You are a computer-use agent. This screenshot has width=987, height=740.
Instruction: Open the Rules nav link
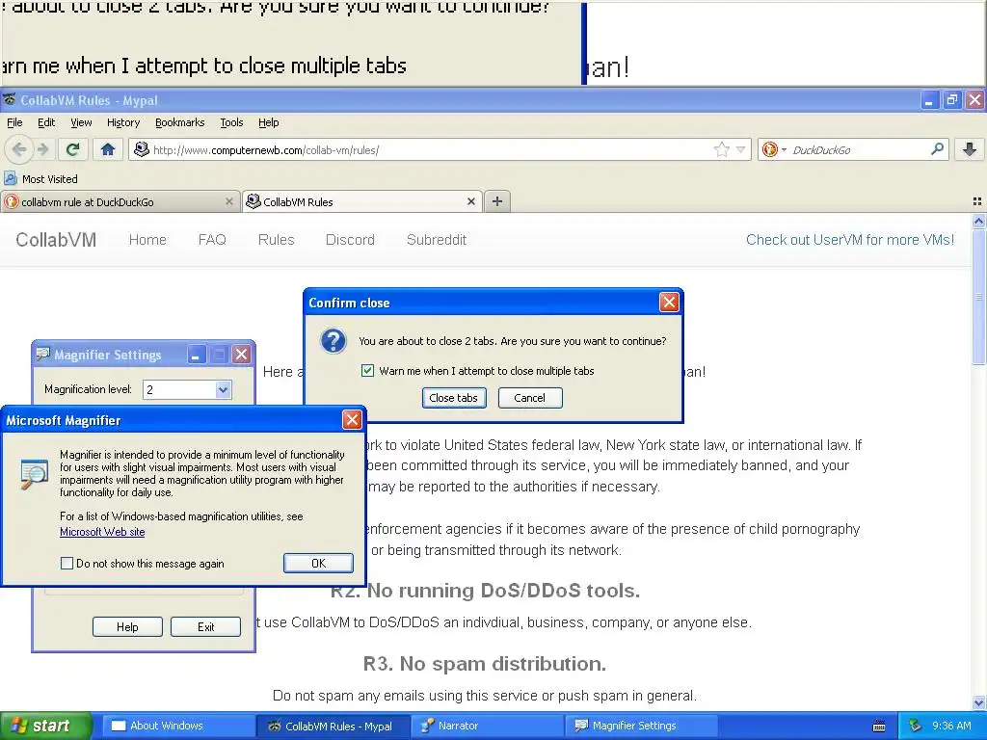277,240
